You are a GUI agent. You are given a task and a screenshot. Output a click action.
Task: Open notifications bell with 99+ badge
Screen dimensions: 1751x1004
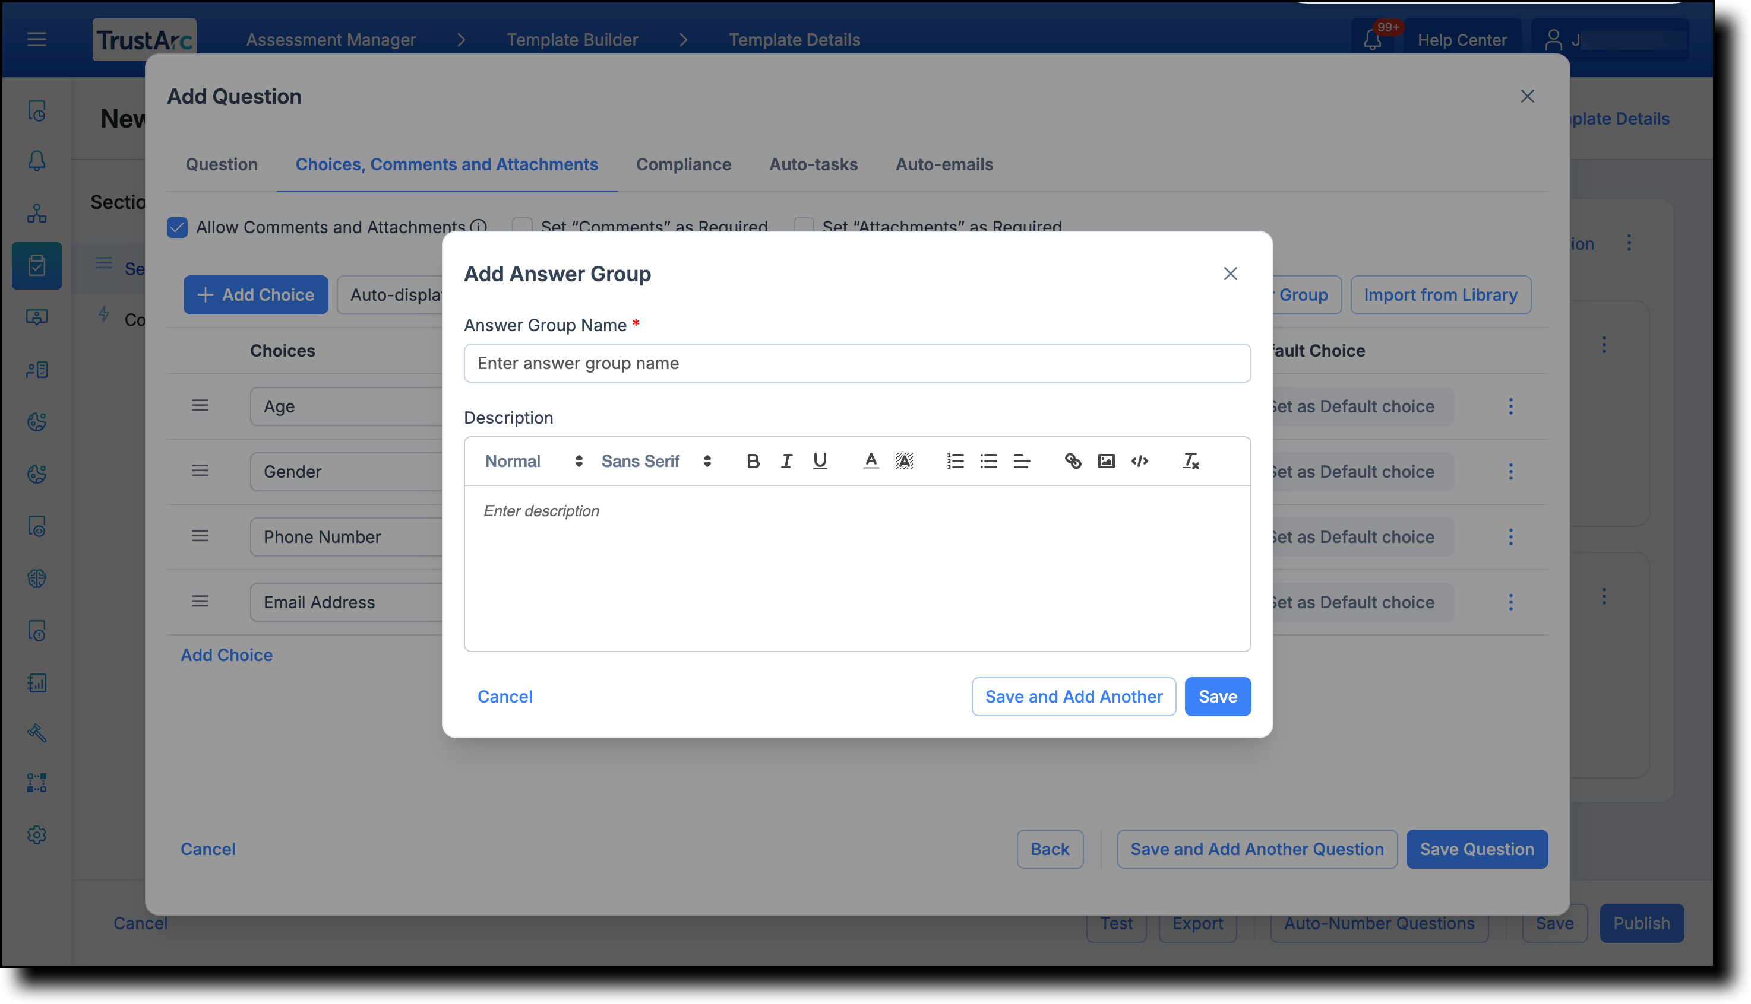pyautogui.click(x=1372, y=40)
